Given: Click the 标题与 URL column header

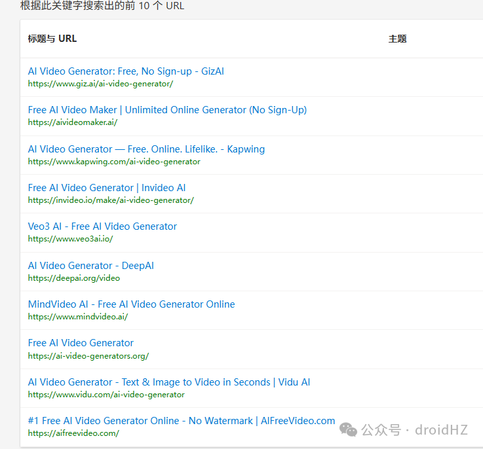Looking at the screenshot, I should pyautogui.click(x=52, y=39).
